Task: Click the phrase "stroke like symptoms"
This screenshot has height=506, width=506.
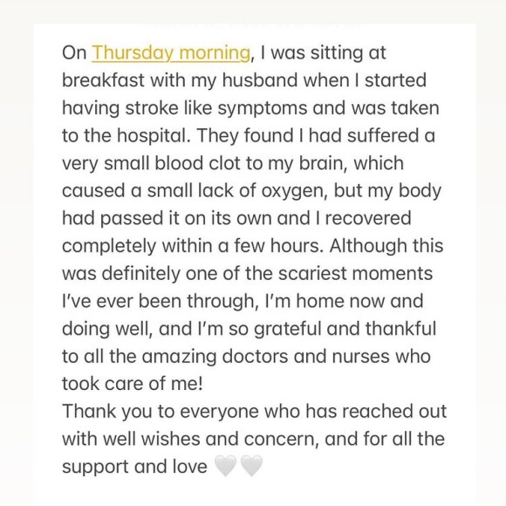Action: (216, 108)
